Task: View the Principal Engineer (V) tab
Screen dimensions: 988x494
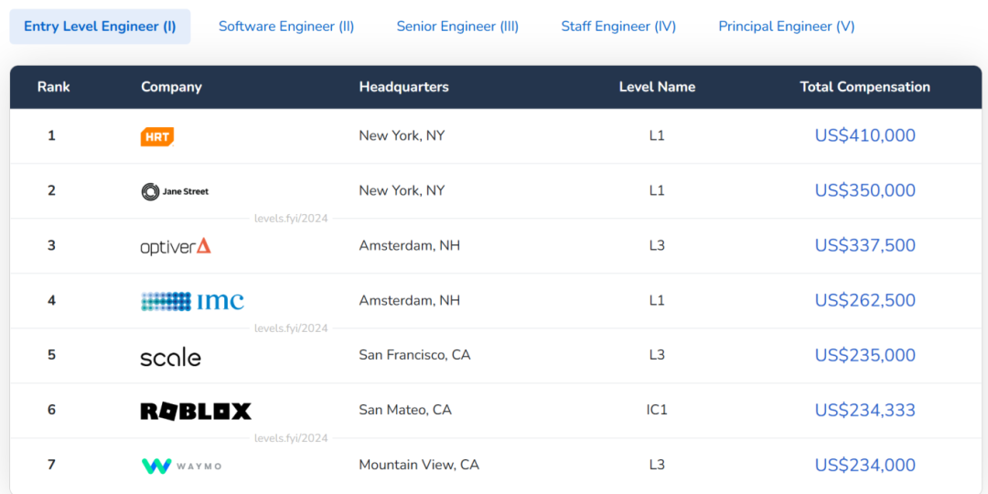Action: tap(787, 27)
